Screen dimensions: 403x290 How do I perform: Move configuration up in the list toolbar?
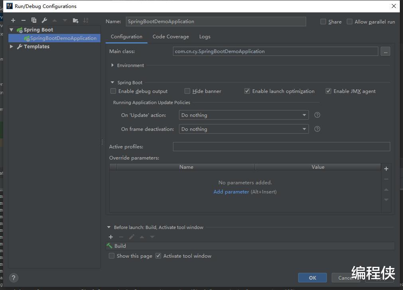[x=55, y=20]
